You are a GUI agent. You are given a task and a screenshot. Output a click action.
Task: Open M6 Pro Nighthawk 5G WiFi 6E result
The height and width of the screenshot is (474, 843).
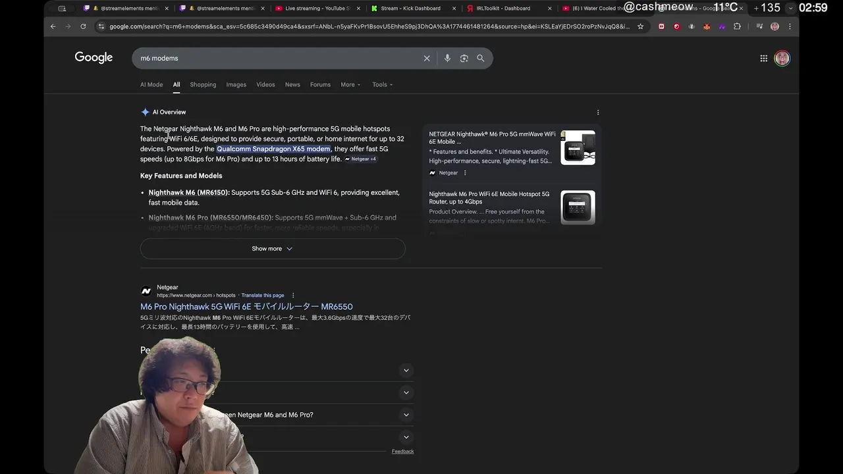(x=246, y=307)
